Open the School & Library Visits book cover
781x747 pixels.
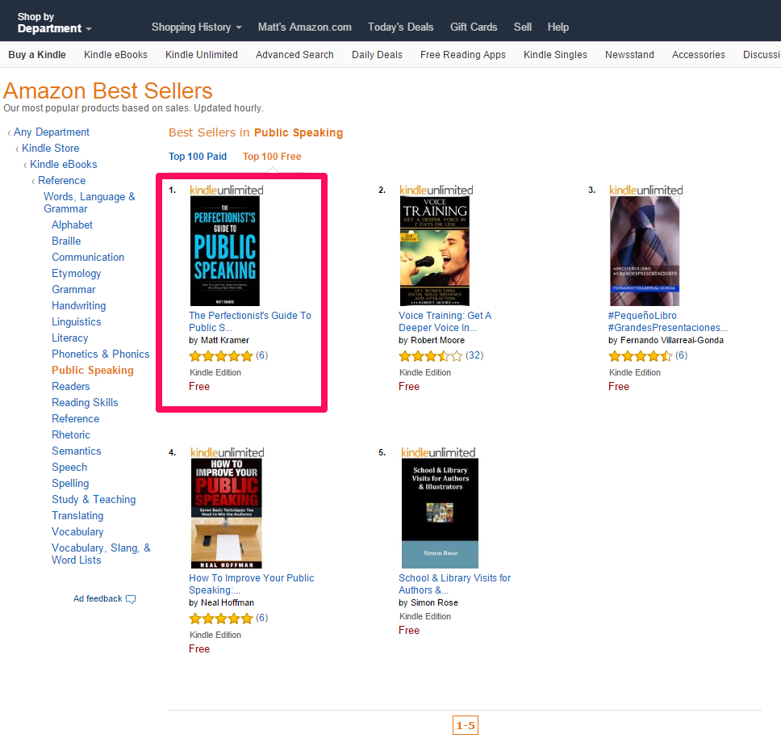(x=440, y=513)
